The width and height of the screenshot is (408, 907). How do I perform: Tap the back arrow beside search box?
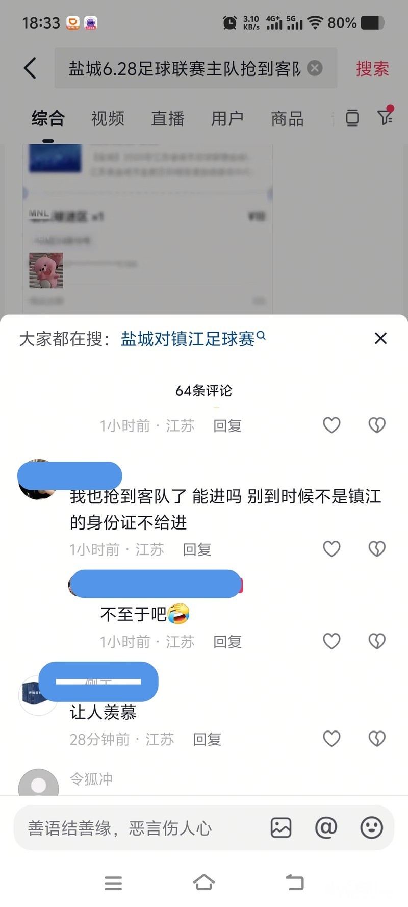pos(30,68)
